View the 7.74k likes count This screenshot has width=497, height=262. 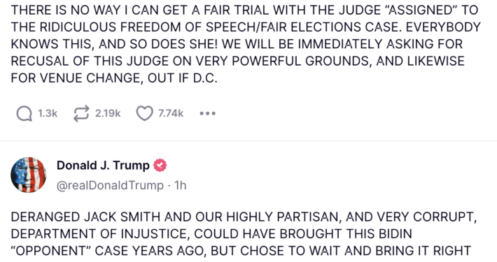pos(171,113)
